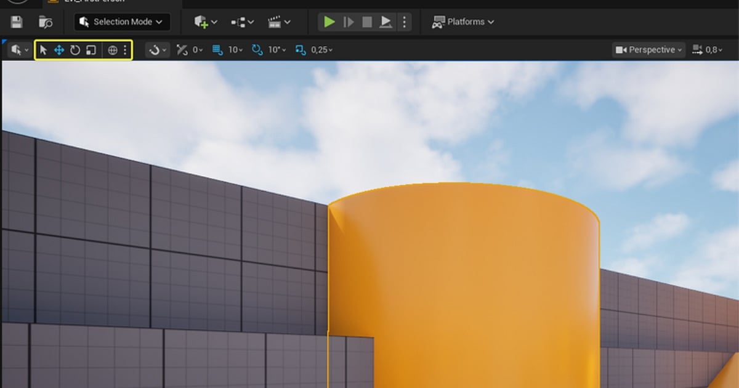Activate the Translate move tool
The image size is (739, 388).
(x=59, y=50)
